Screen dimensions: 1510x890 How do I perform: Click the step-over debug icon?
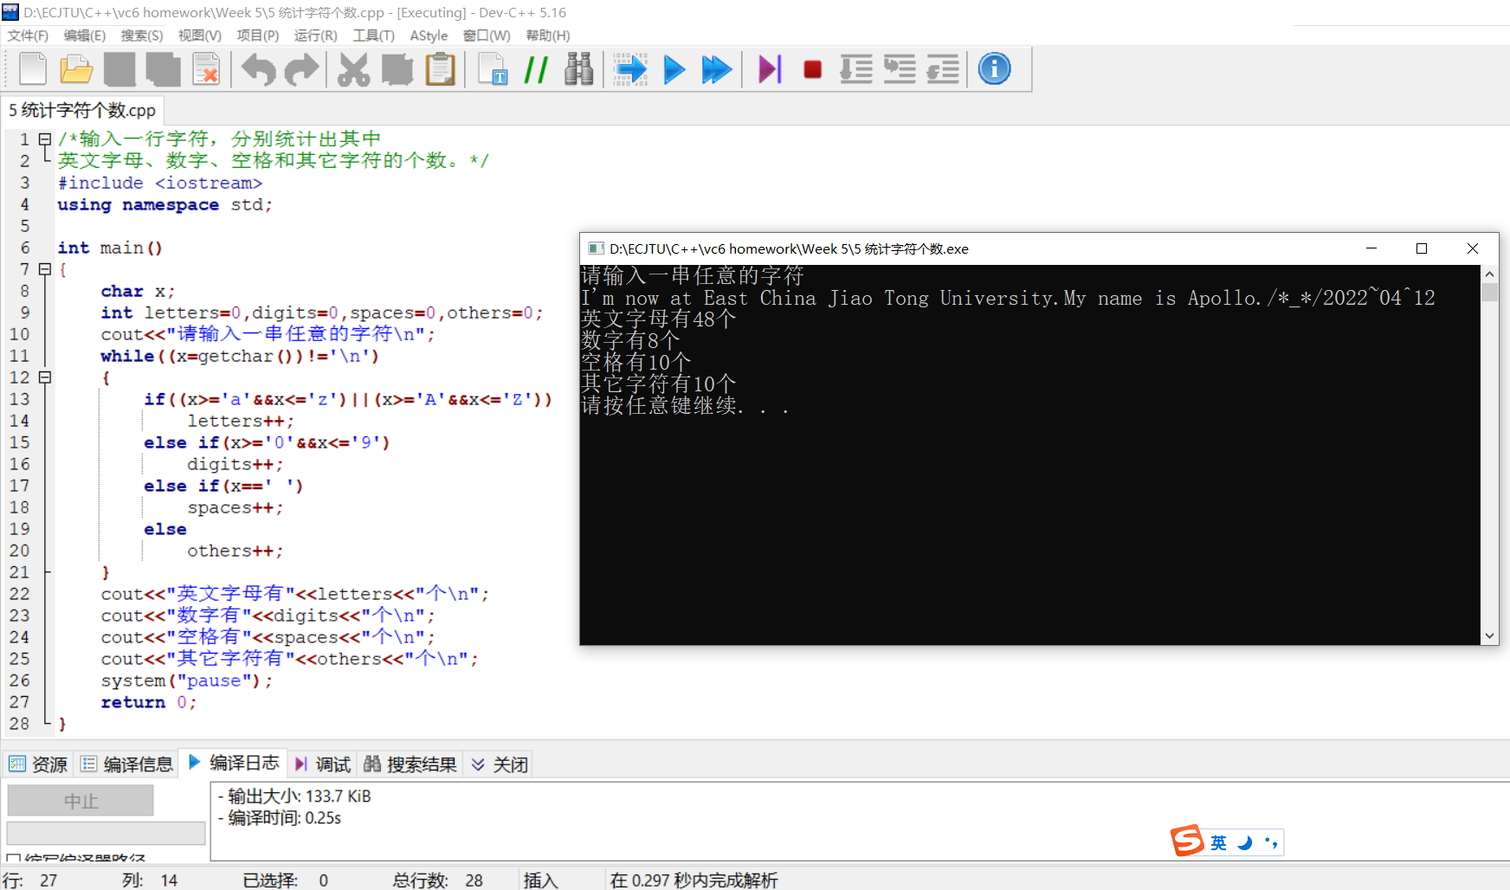click(900, 69)
